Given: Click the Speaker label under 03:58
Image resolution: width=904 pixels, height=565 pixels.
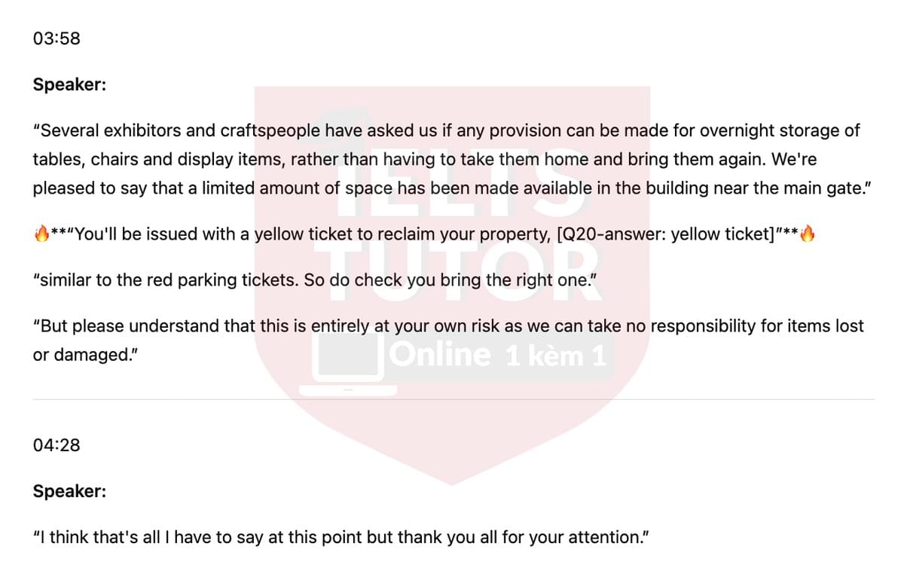Looking at the screenshot, I should tap(69, 84).
